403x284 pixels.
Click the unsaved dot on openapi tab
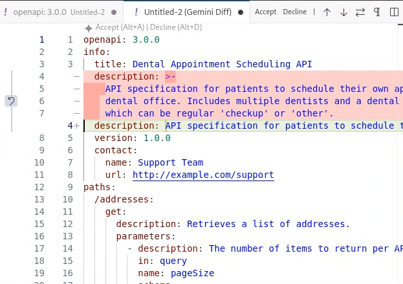tap(114, 12)
